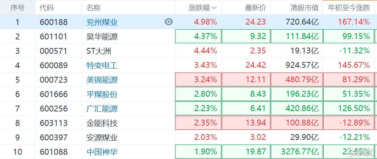Viewport: 377px width, 159px height.
Task: Open the 特变电工 stock link
Action: (102, 65)
